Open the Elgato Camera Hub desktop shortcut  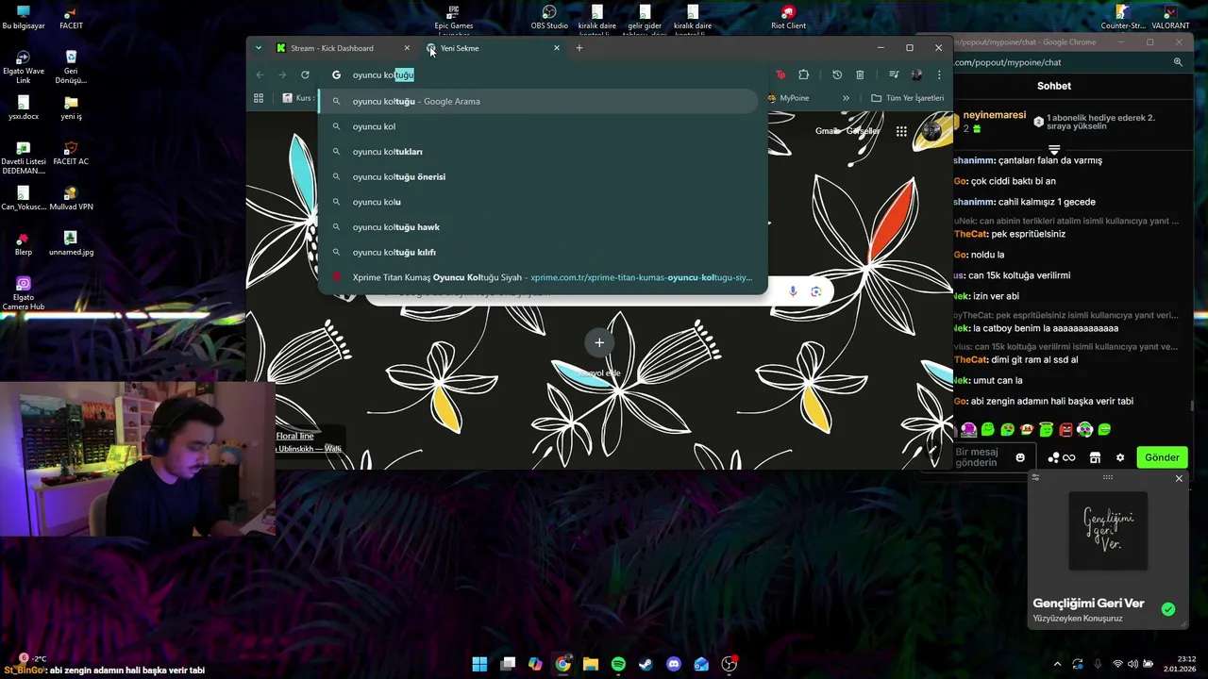24,293
